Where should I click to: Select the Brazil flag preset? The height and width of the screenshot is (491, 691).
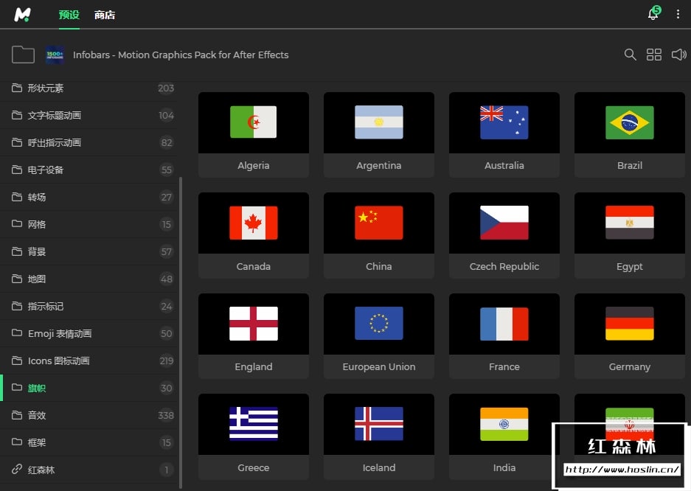[630, 135]
